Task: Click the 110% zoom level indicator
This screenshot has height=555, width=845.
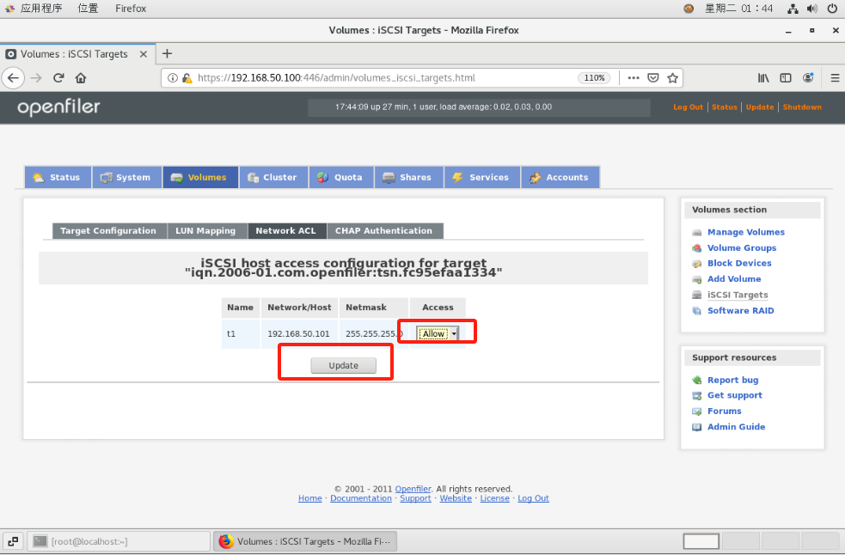Action: click(x=594, y=78)
